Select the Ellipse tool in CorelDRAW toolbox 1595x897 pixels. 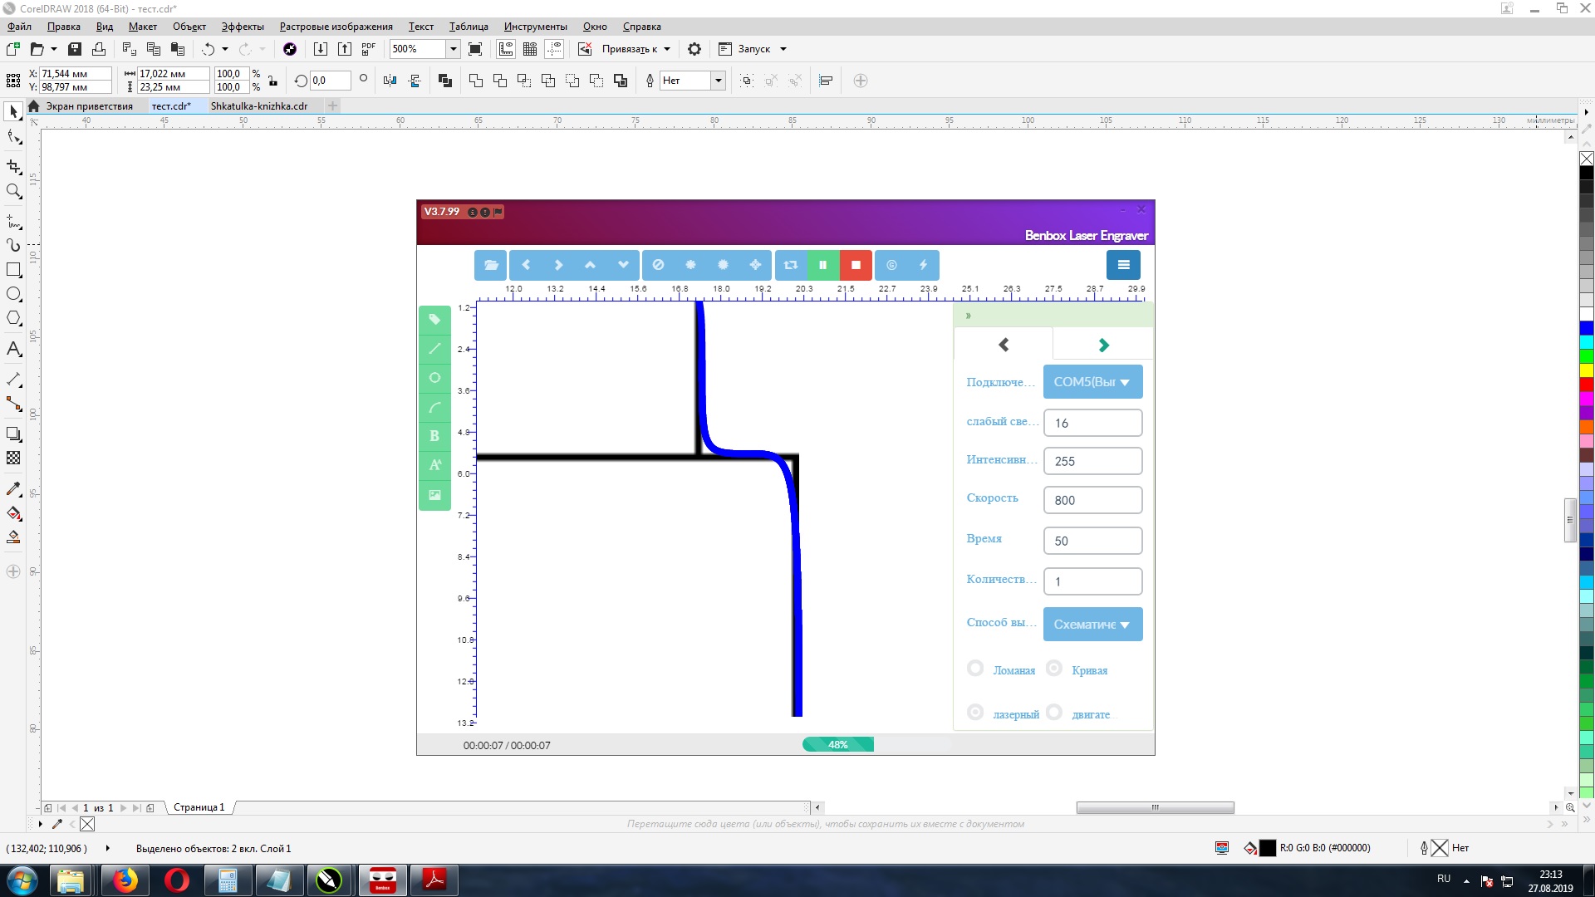13,294
